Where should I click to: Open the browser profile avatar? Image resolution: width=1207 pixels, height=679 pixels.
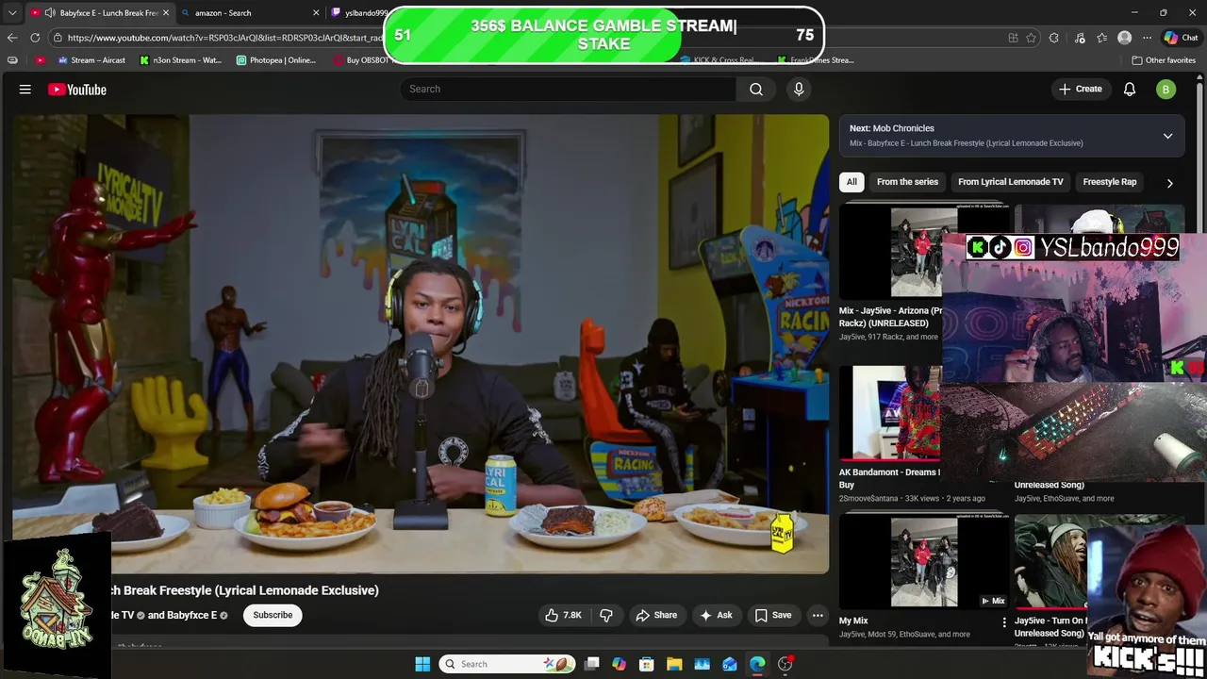[x=1124, y=38]
